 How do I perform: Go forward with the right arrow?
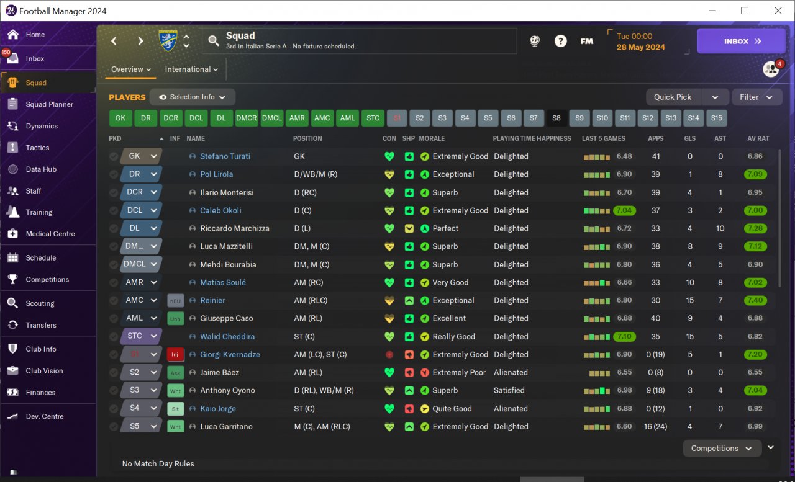click(x=140, y=41)
